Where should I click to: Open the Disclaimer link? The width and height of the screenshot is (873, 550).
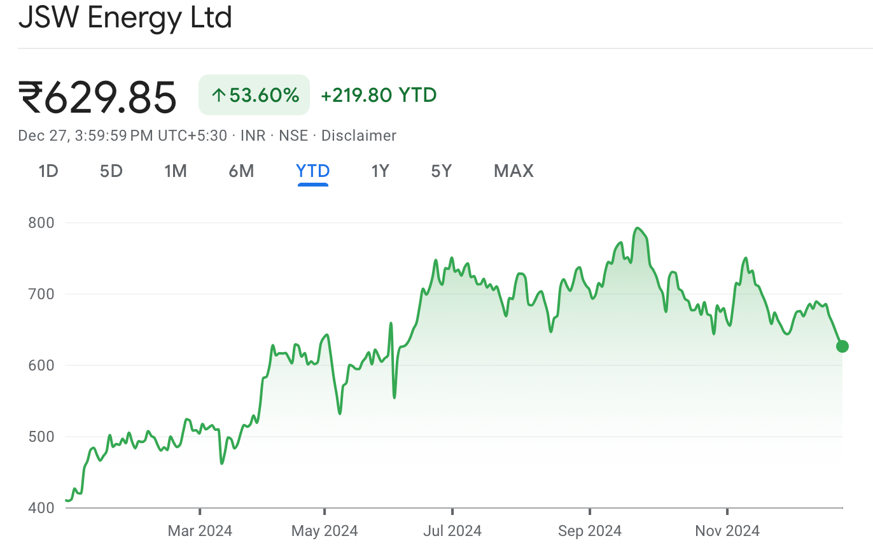[x=359, y=136]
